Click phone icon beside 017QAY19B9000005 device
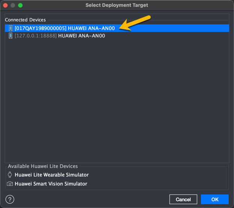The image size is (234, 208). coord(10,28)
